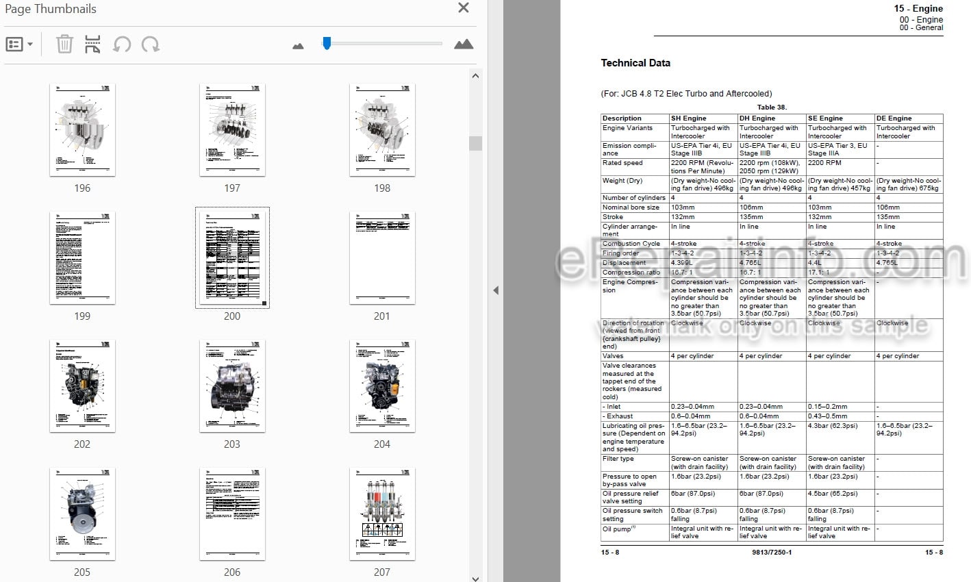Click 'Number of cylinders' row label

(634, 198)
